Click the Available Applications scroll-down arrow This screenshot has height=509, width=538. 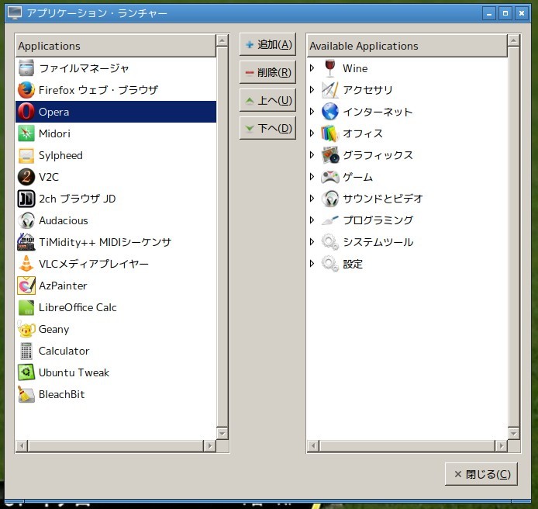click(514, 434)
